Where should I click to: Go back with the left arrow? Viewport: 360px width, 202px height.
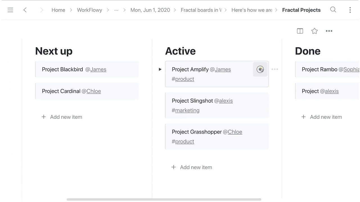click(25, 10)
